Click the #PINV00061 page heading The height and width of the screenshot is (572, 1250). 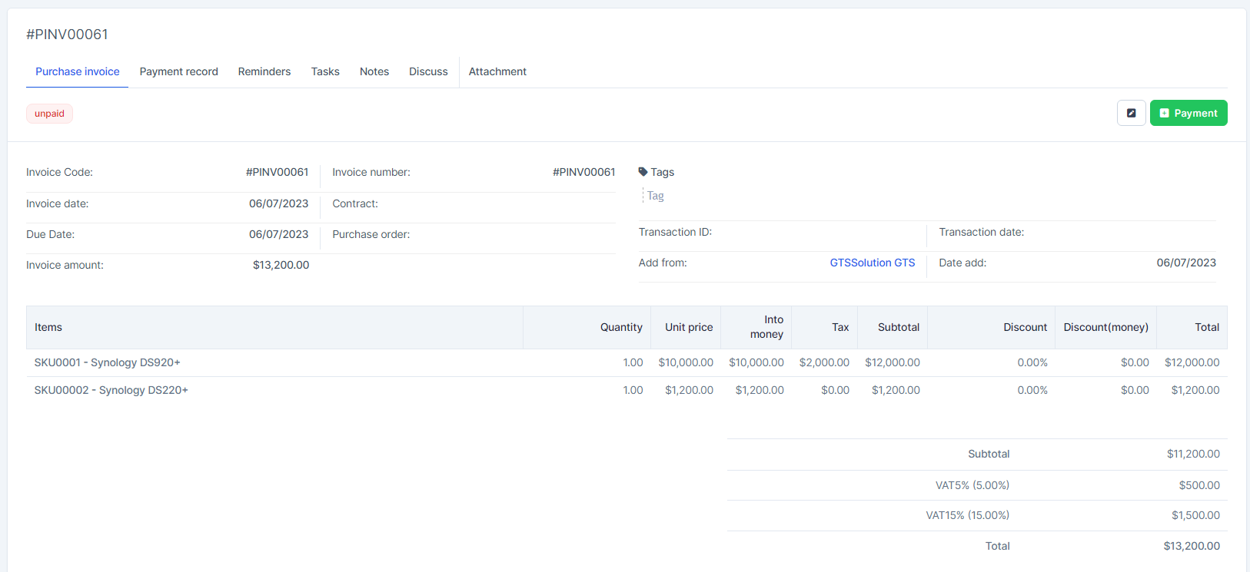click(x=67, y=35)
